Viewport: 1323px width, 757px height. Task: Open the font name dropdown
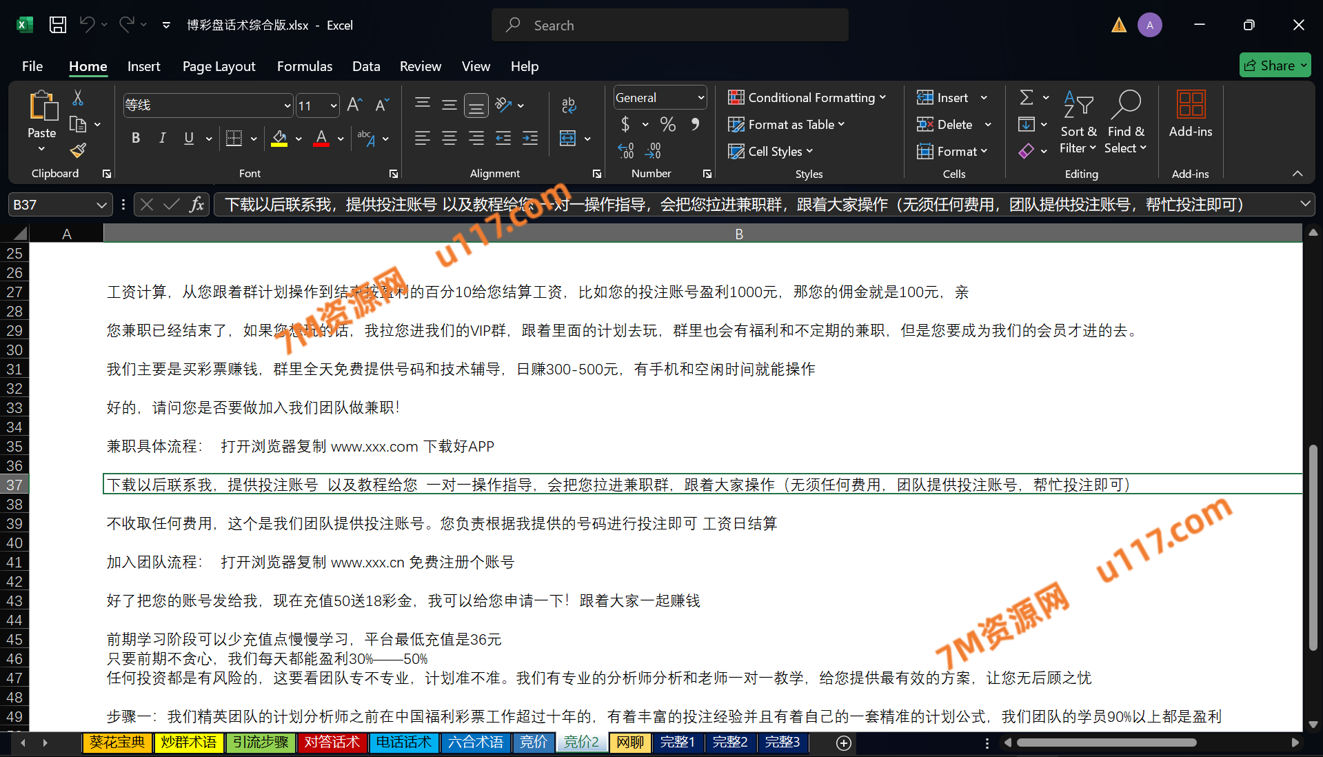[287, 105]
